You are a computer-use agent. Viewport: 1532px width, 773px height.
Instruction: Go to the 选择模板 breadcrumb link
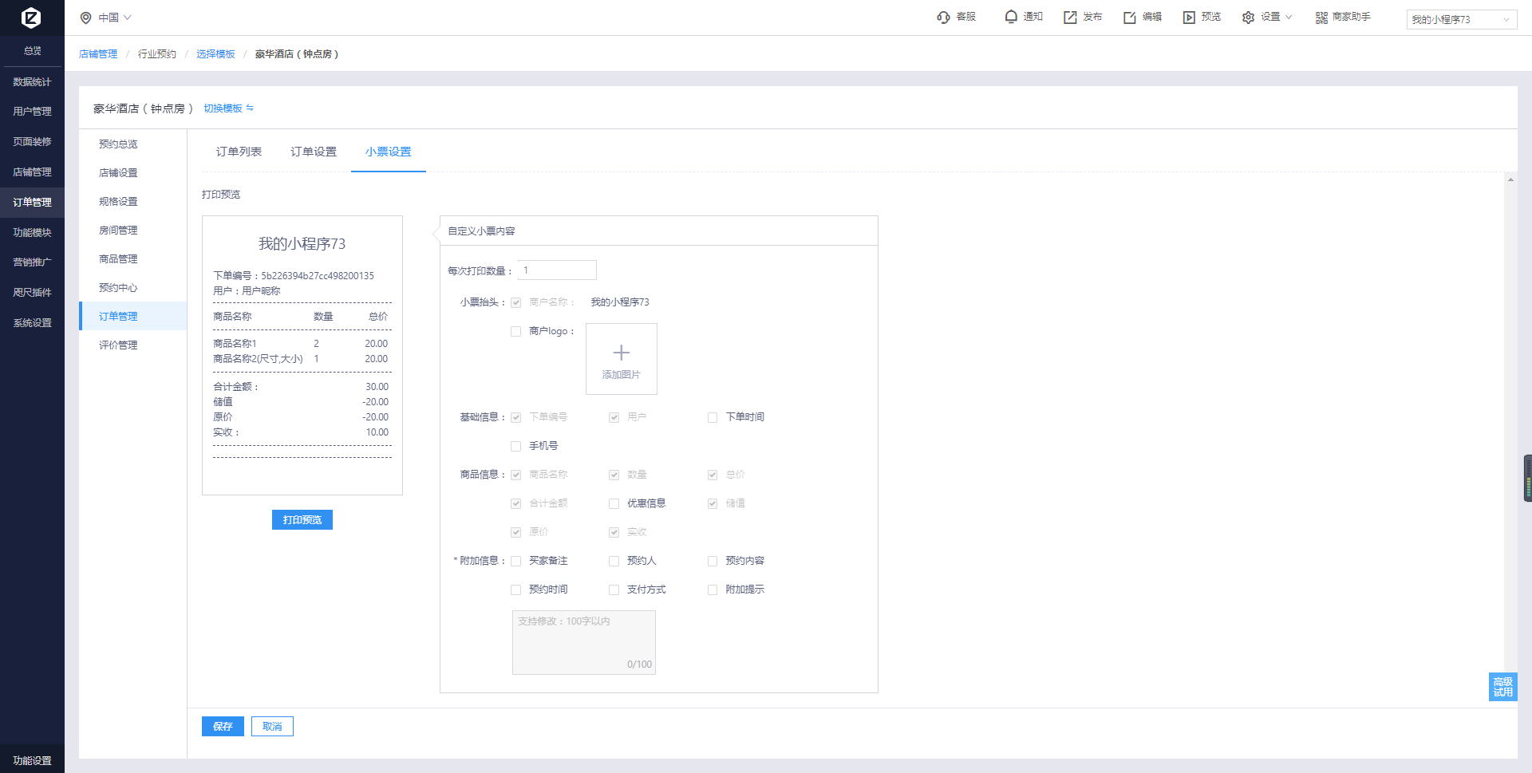coord(215,54)
